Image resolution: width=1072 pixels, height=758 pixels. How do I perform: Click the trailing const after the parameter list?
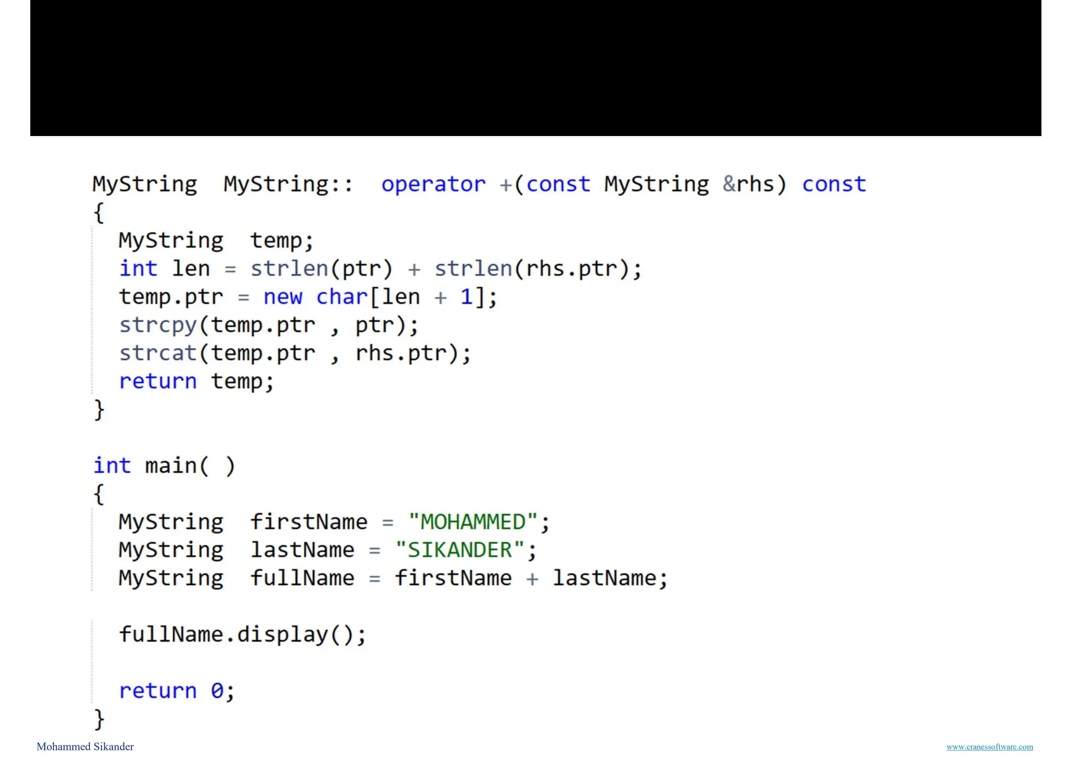834,184
